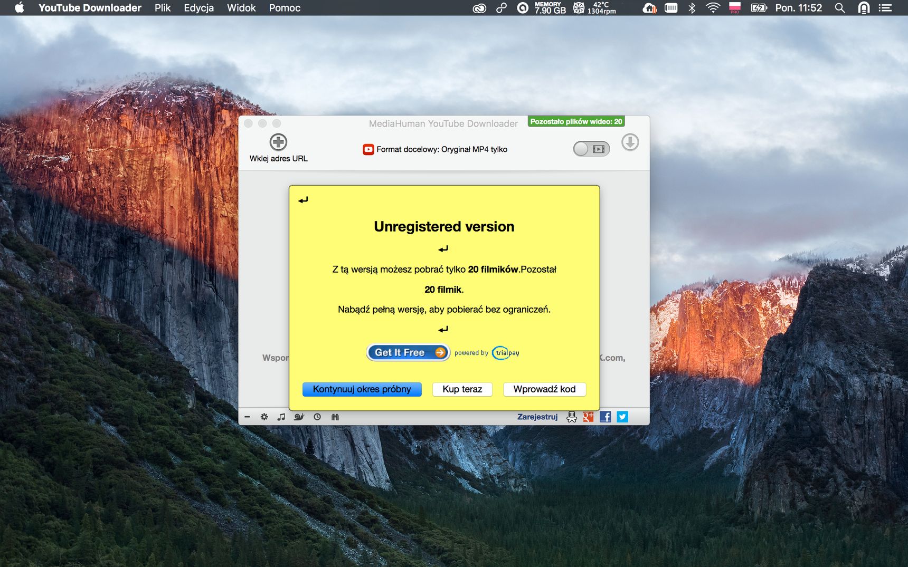Click the Facebook share icon
908x567 pixels.
[x=606, y=417]
